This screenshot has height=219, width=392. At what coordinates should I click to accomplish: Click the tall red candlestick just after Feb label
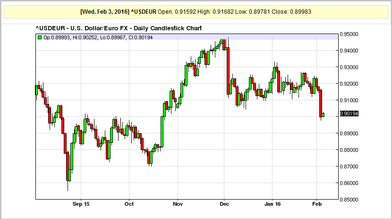pos(321,104)
